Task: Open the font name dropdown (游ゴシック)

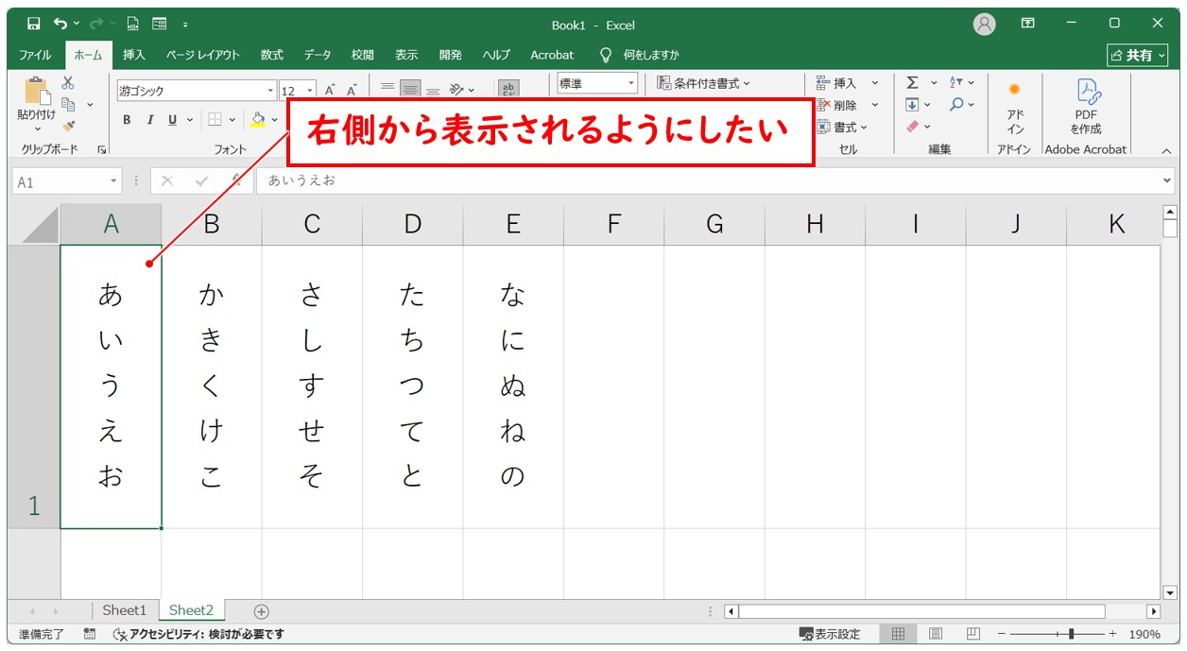Action: coord(271,91)
